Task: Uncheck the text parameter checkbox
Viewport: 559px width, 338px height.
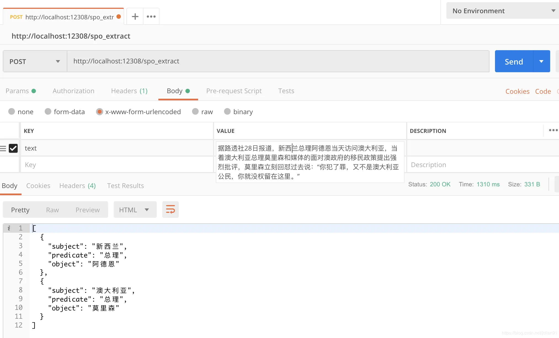Action: click(x=13, y=148)
